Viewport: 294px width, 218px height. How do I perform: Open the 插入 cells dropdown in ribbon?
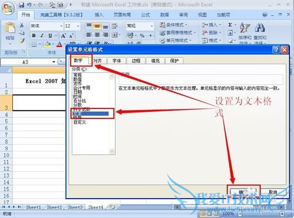(x=212, y=25)
